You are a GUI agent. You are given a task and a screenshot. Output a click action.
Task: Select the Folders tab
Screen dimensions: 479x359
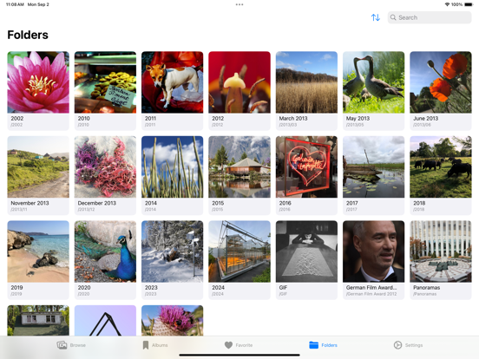coord(323,345)
